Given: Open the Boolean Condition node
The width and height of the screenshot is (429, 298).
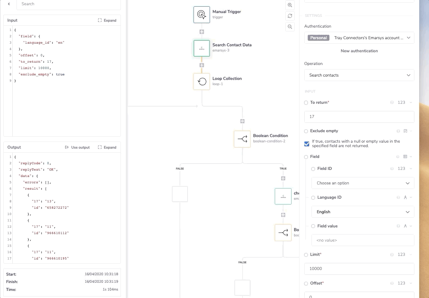Looking at the screenshot, I should click(x=242, y=139).
